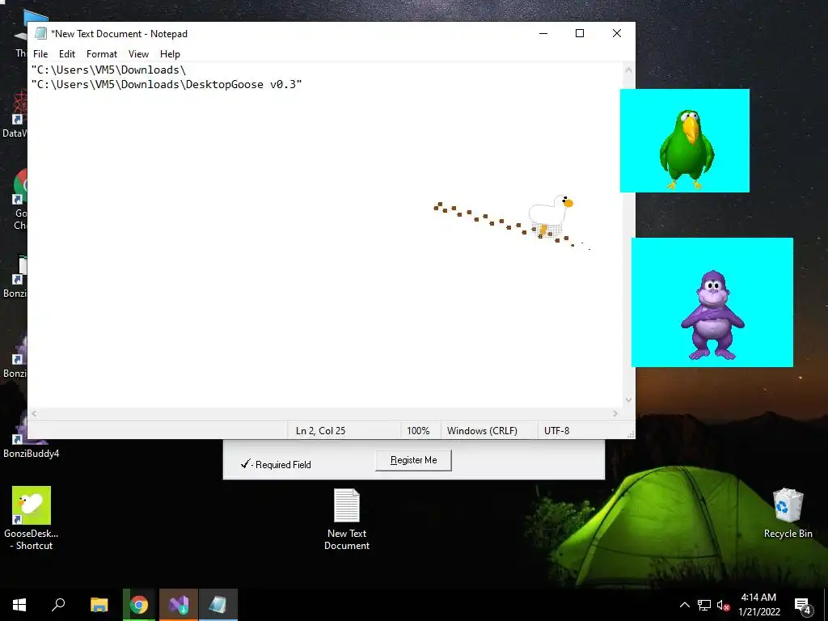Open the File menu in Notepad

[x=40, y=54]
